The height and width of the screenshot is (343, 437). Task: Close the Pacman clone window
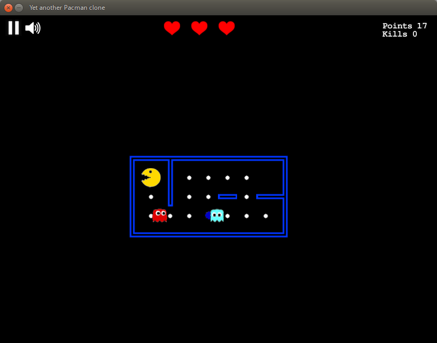[8, 8]
